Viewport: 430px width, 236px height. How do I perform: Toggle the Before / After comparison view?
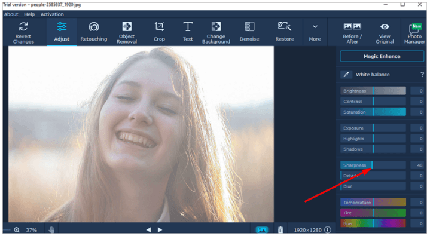click(x=352, y=32)
